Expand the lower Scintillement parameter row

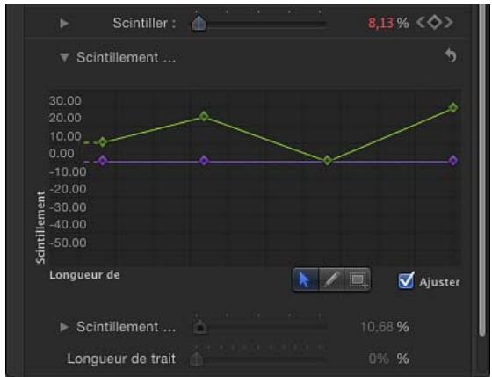64,327
